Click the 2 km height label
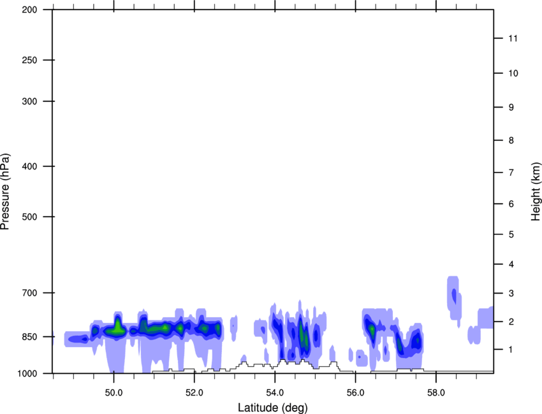 pyautogui.click(x=511, y=322)
